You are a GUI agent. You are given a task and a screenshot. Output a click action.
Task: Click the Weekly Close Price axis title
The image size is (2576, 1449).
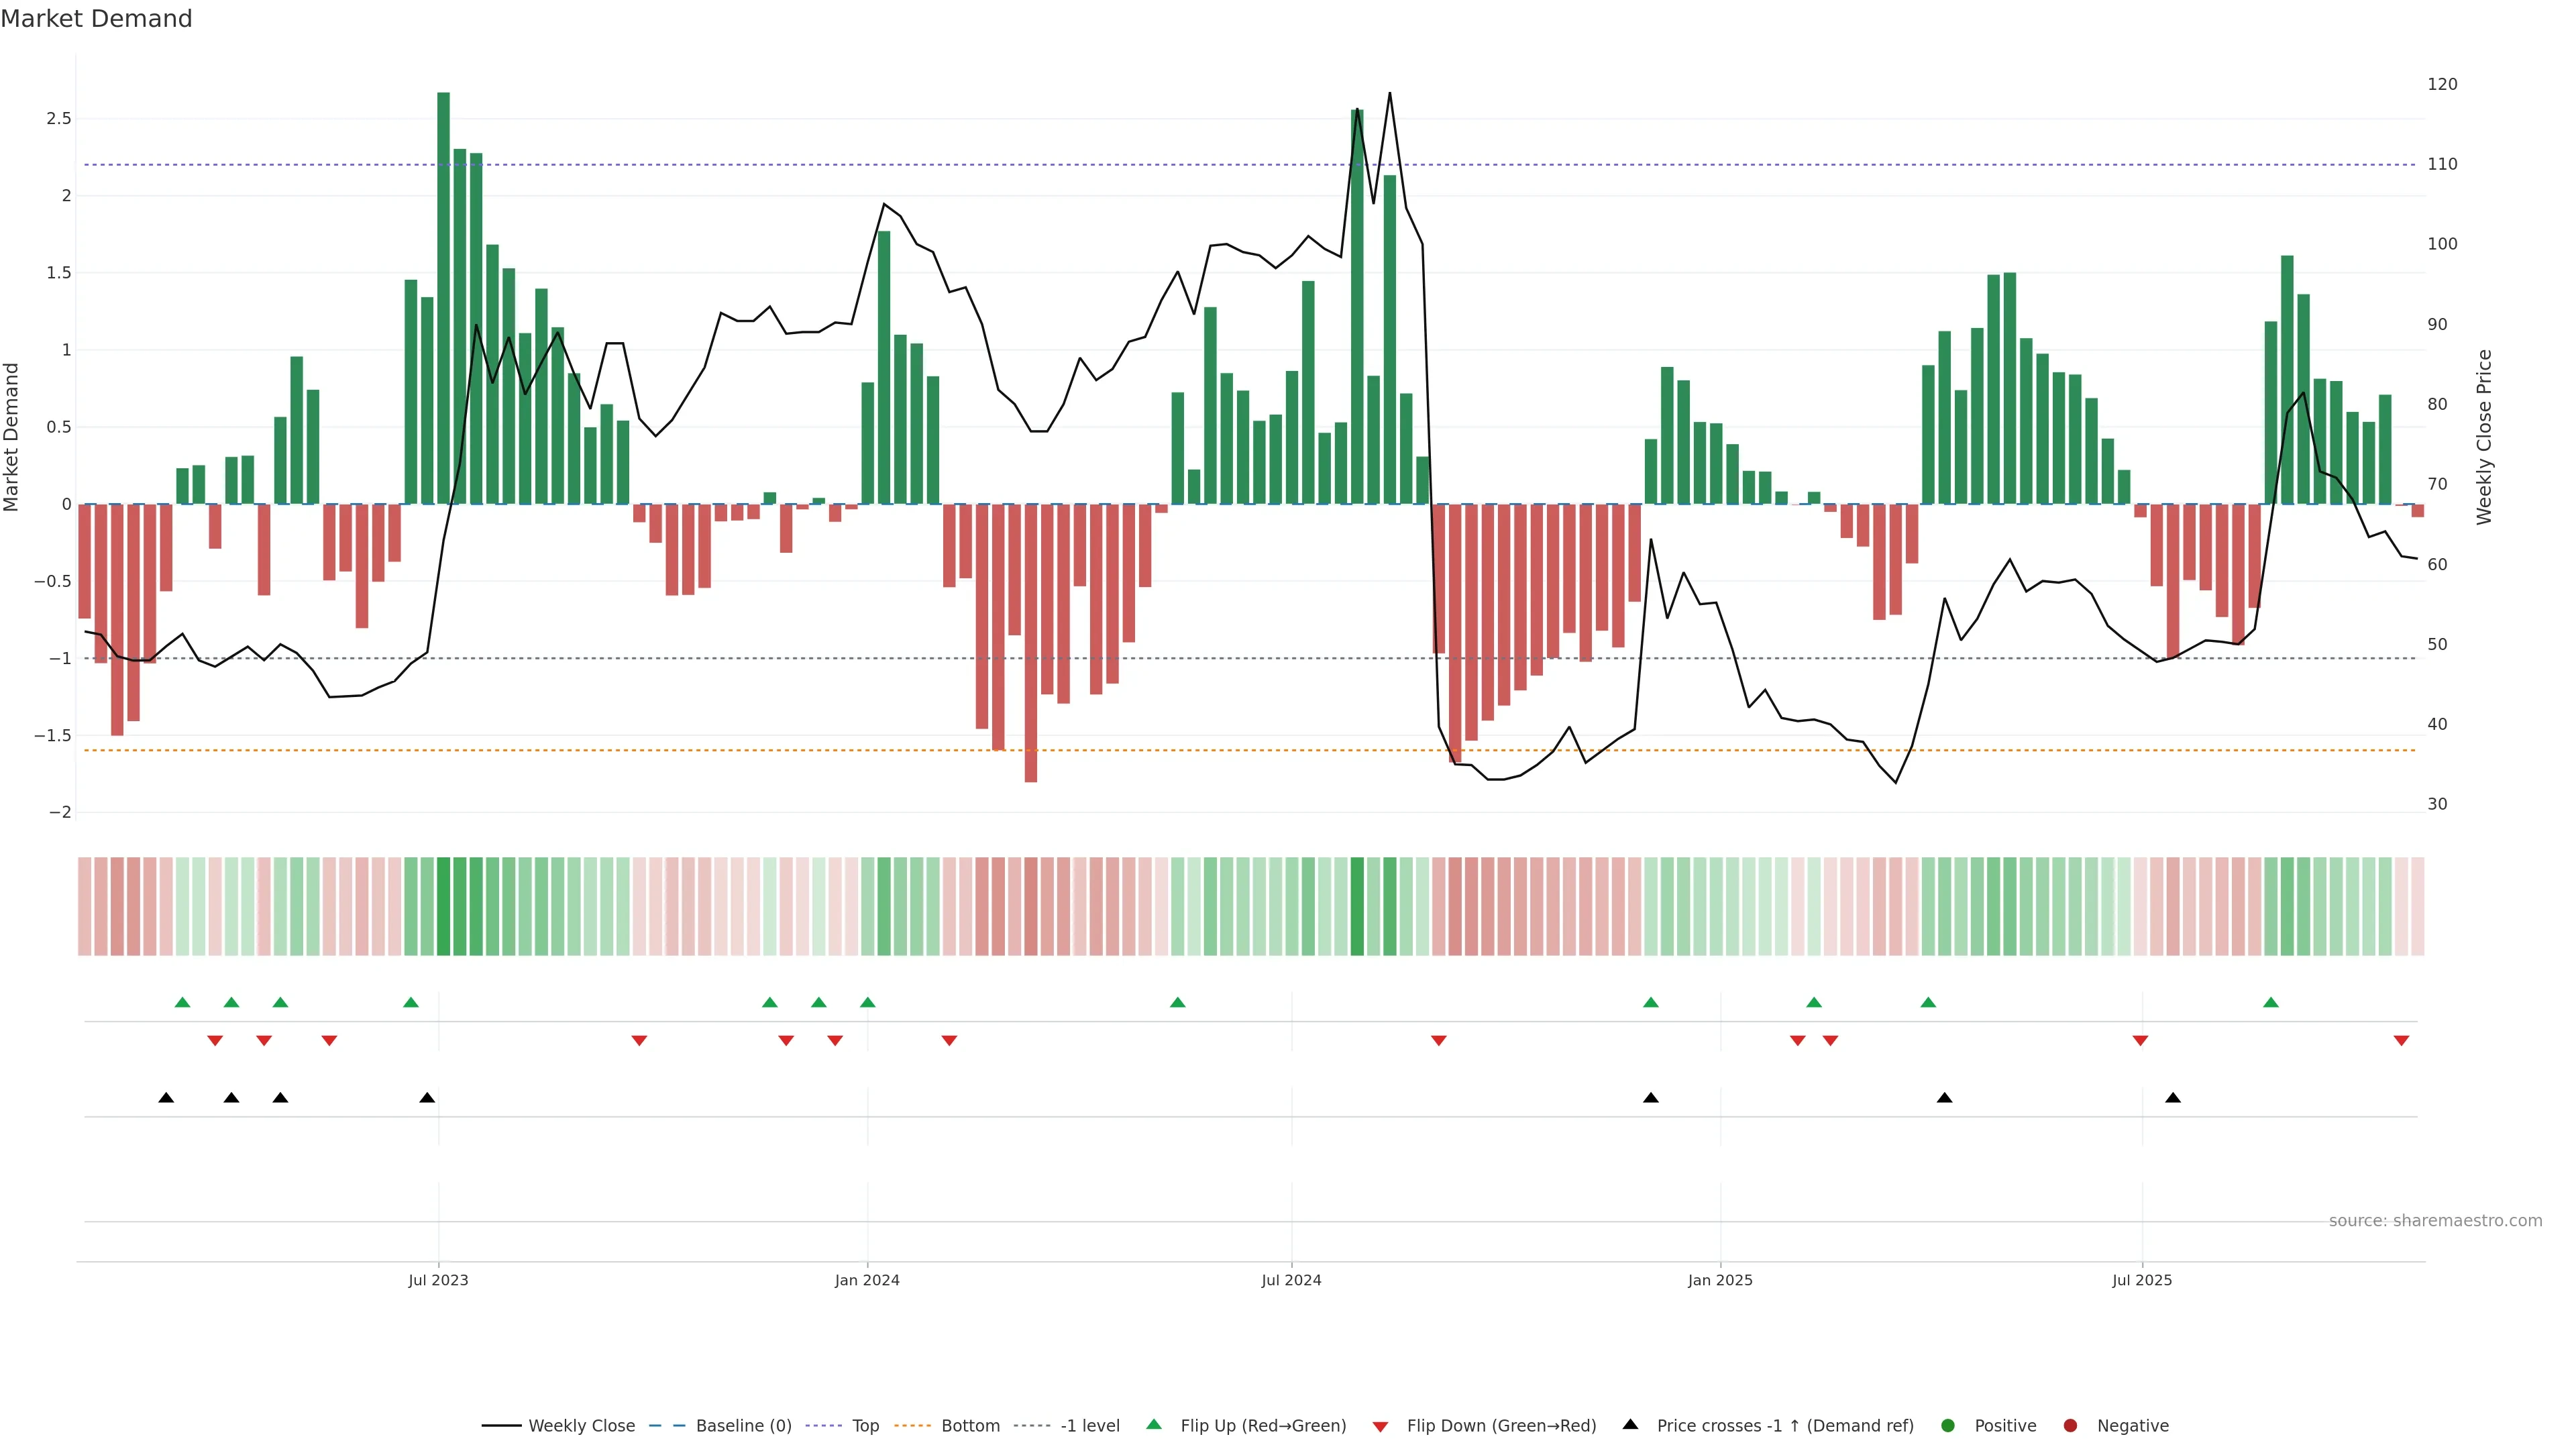point(2484,437)
